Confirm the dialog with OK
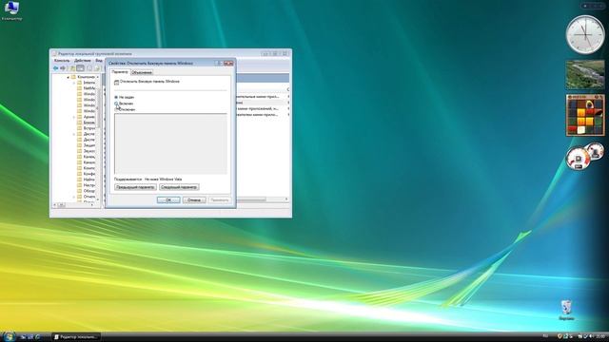This screenshot has height=342, width=609. 168,200
